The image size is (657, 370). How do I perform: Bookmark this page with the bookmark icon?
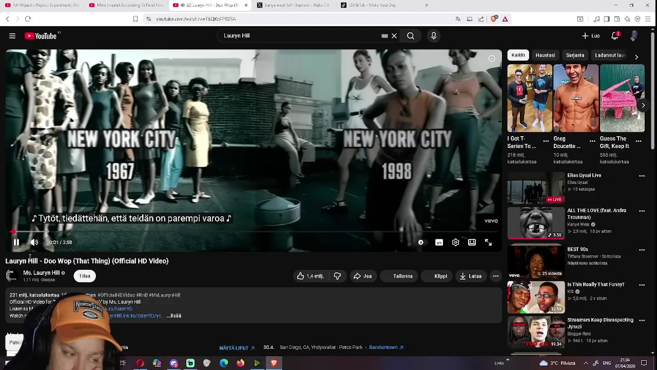(136, 19)
